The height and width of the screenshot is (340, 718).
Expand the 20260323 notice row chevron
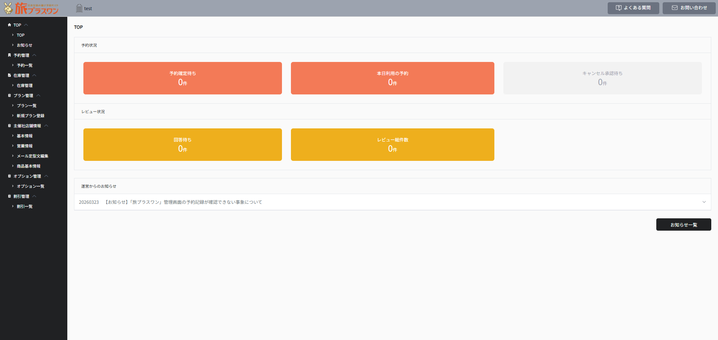point(704,202)
